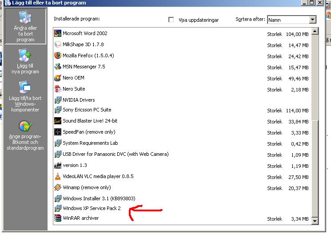331x238 pixels.
Task: Select the MilkShape 3D 1.7.8 entry
Action: coord(183,45)
